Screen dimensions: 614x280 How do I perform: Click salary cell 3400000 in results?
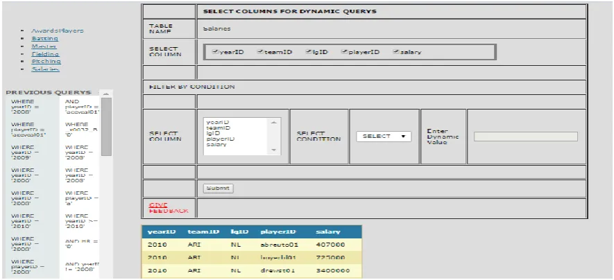click(x=332, y=270)
